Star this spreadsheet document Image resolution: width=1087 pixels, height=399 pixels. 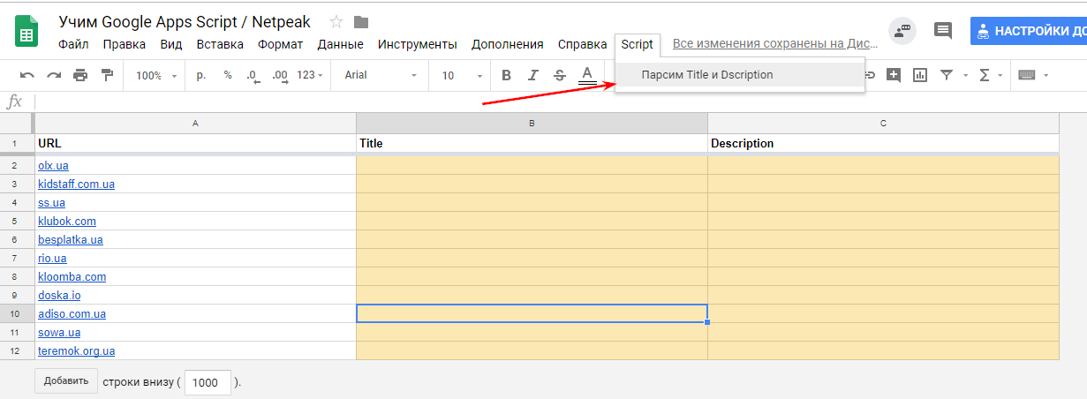coord(336,22)
